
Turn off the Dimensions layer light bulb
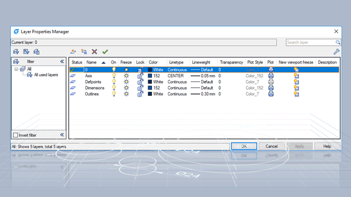[x=114, y=88]
